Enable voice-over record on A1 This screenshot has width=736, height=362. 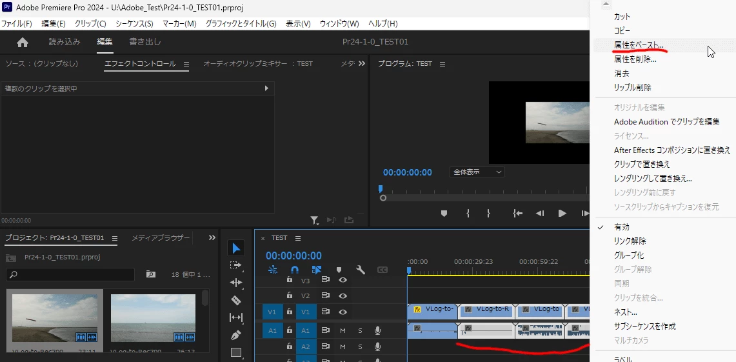click(377, 331)
